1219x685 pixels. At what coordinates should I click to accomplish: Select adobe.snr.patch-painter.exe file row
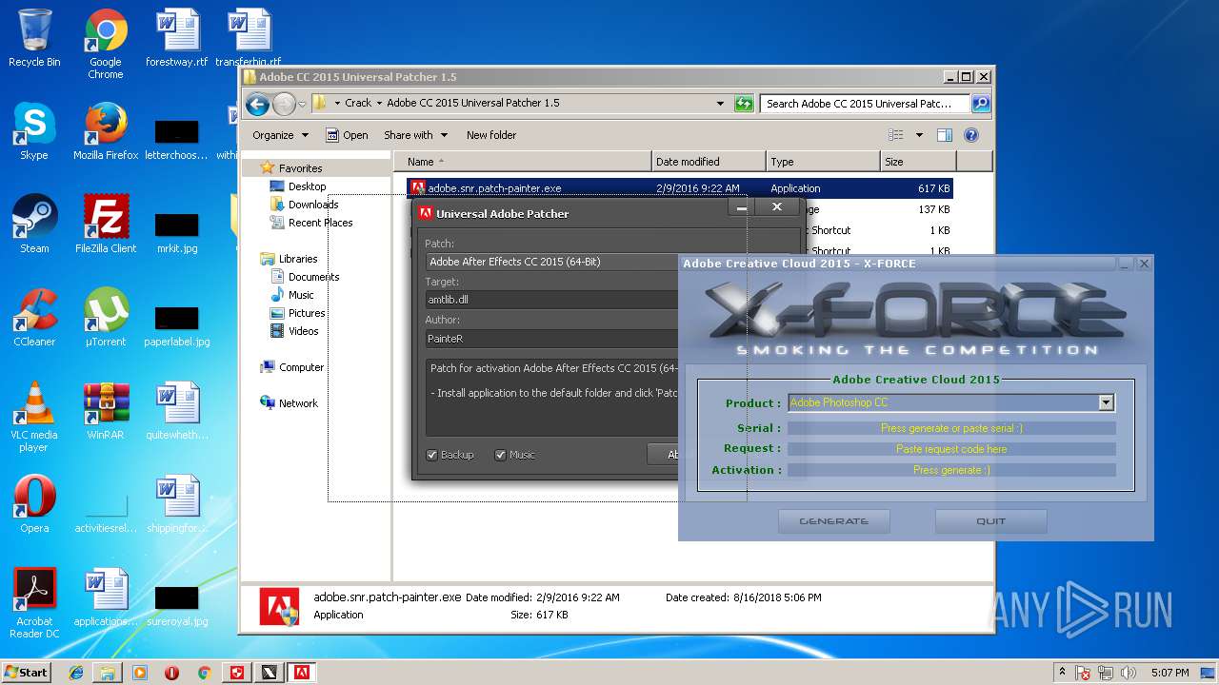pos(680,188)
